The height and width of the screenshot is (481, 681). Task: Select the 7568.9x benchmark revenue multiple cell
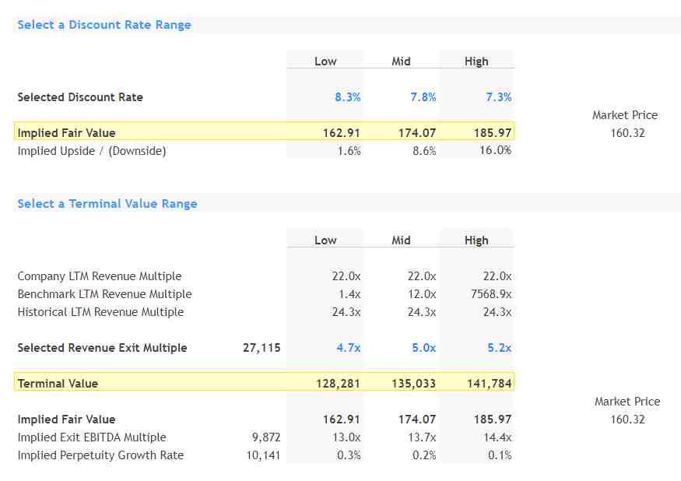491,294
